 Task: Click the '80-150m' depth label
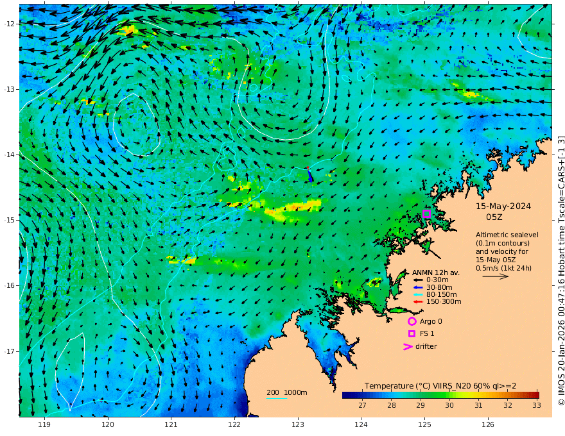coord(442,294)
